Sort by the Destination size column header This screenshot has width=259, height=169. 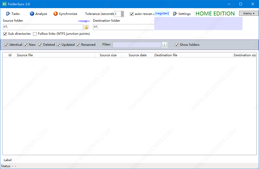pyautogui.click(x=244, y=55)
